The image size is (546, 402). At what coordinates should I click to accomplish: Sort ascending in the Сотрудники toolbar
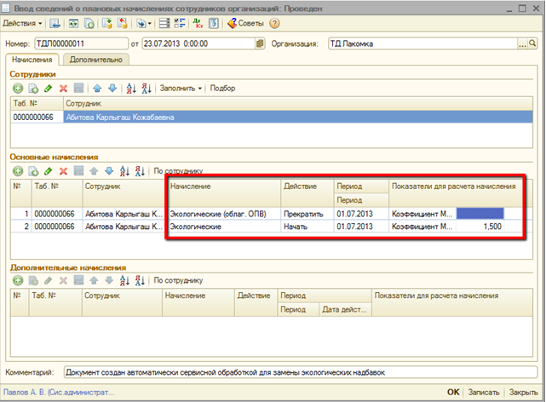[x=130, y=88]
